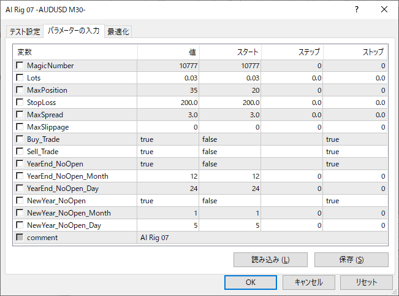The width and height of the screenshot is (399, 296).
Task: Tick the NewYear_NoOpen checkbox
Action: pos(20,200)
